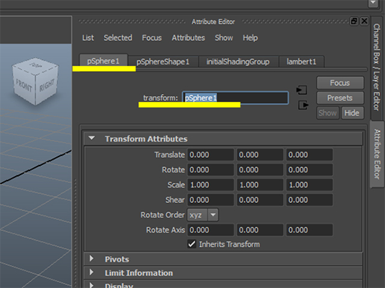385x288 pixels.
Task: Click the Presets button
Action: click(x=340, y=98)
